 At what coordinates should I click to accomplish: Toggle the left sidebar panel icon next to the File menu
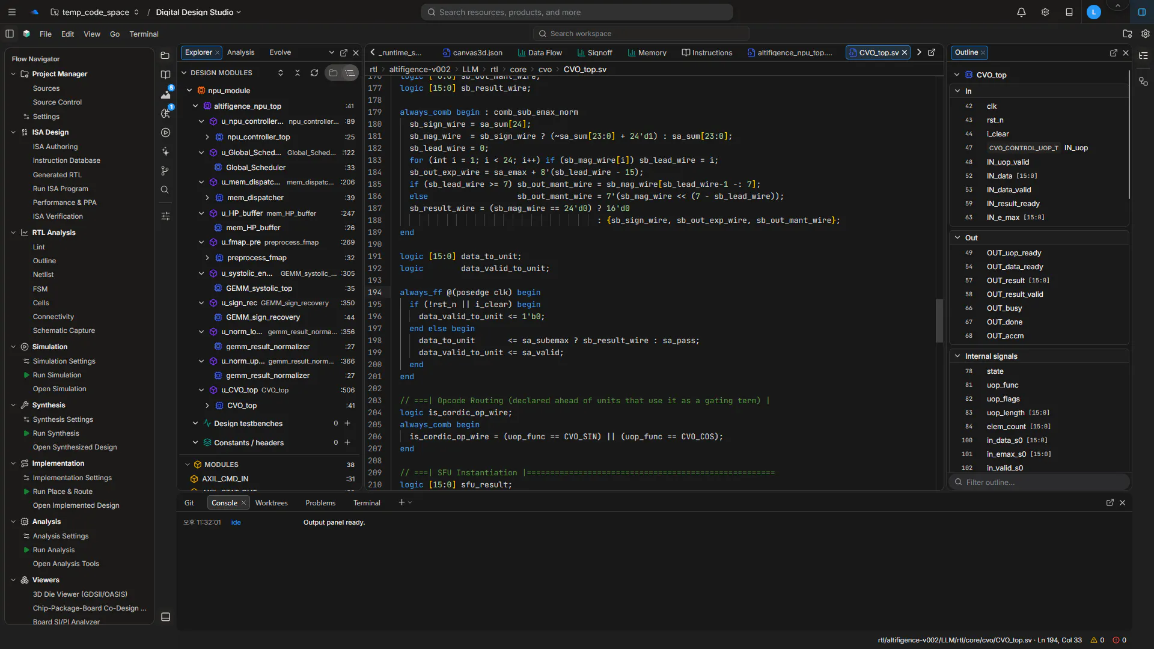coord(10,34)
